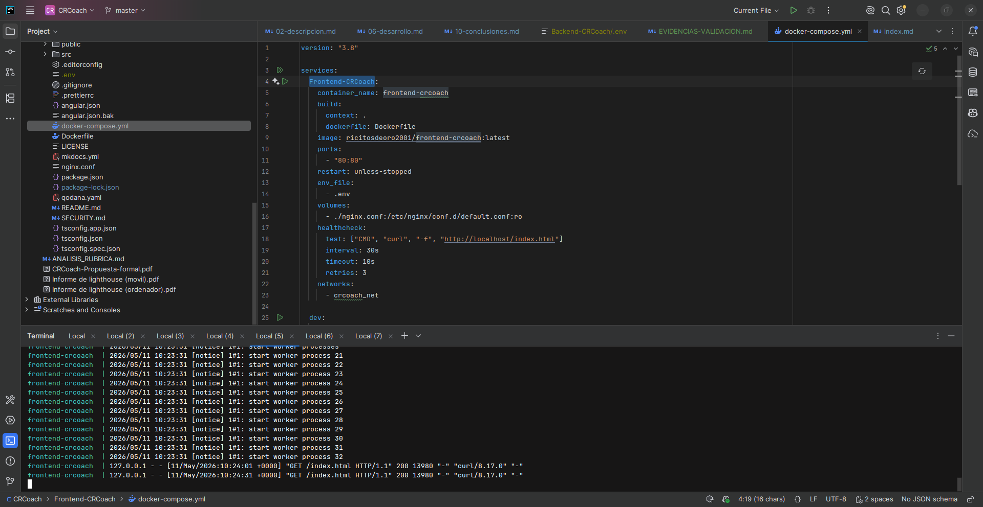Viewport: 983px width, 507px height.
Task: Open the new terminal session options dropdown
Action: (418, 336)
